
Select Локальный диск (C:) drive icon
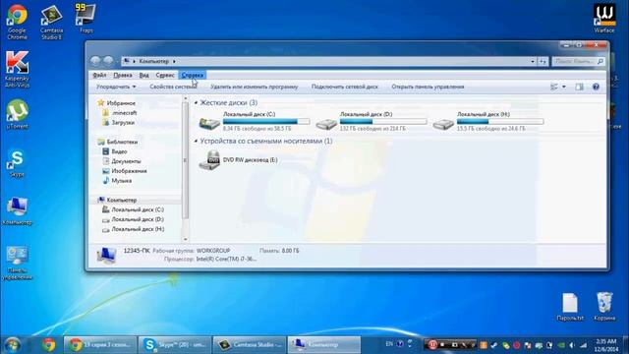(209, 123)
